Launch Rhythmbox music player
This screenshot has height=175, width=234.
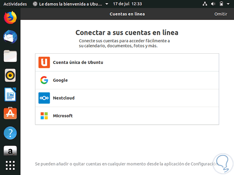point(10,75)
